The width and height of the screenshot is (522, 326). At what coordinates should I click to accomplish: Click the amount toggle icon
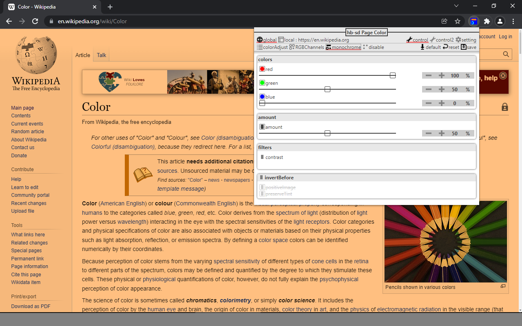coord(262,127)
